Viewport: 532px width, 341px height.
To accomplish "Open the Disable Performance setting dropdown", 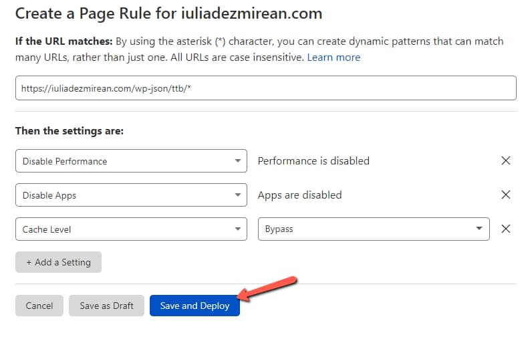I will coord(131,161).
